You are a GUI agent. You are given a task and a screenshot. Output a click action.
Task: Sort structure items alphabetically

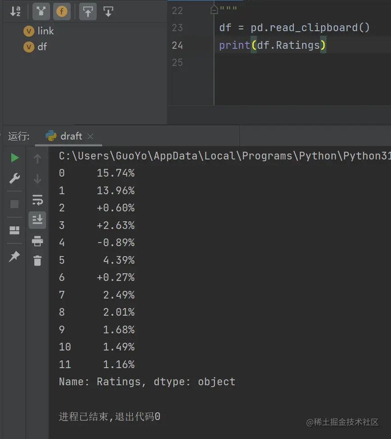point(15,11)
